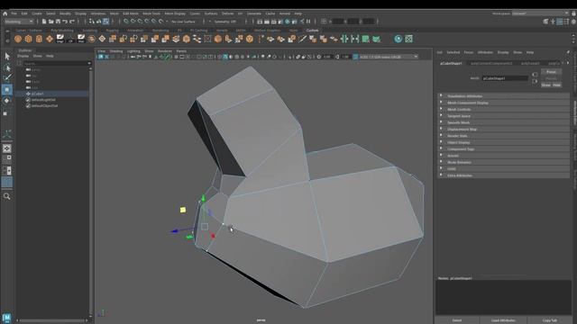Viewport: 577px width, 324px height.
Task: Activate the Select tool in the toolbox
Action: click(7, 56)
